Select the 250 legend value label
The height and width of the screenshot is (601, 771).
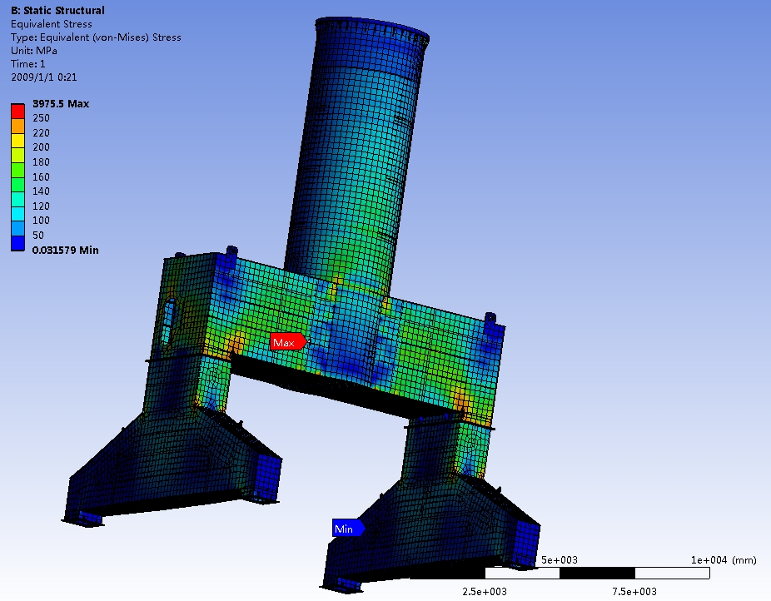[41, 118]
